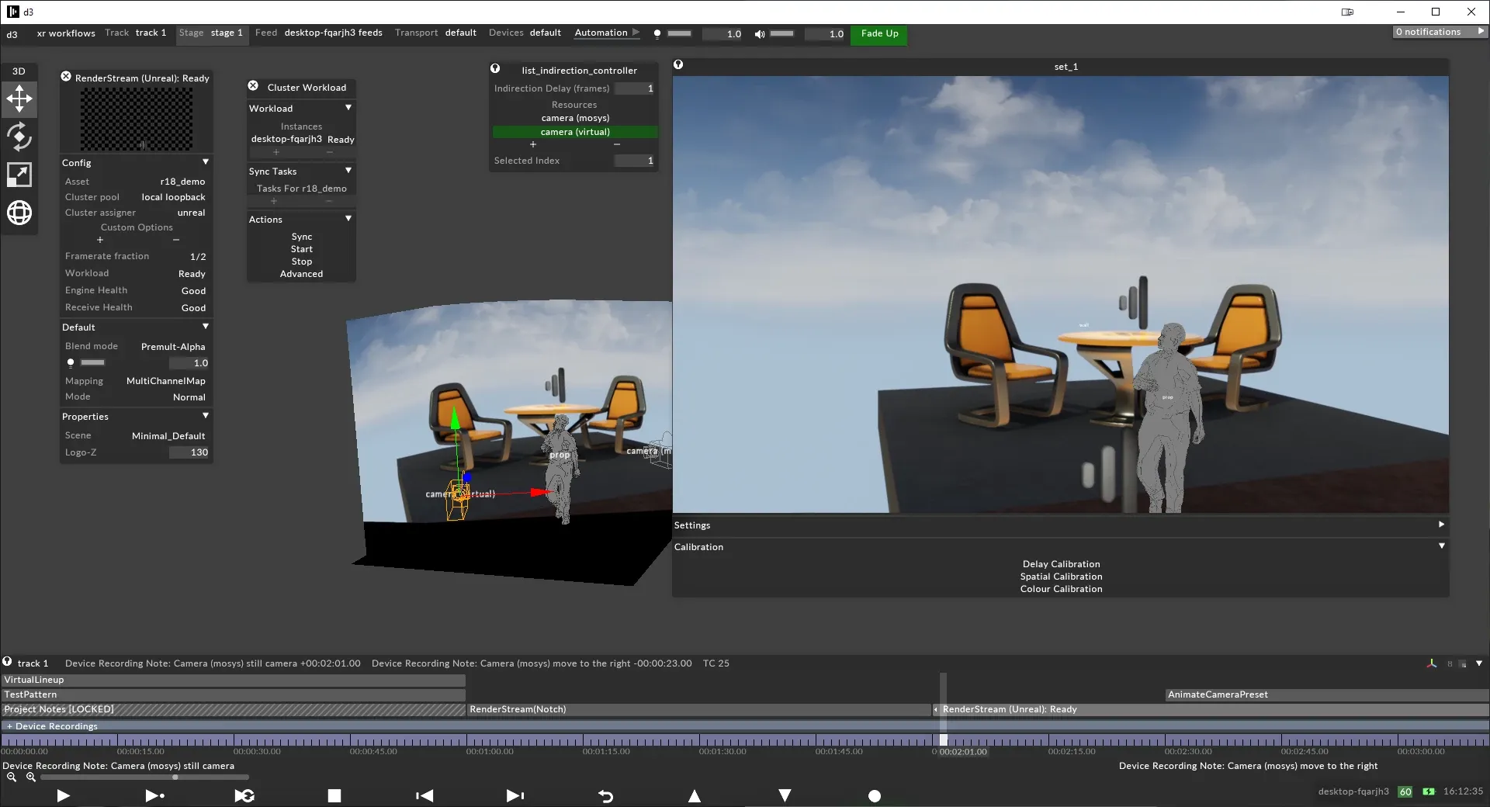Click the axis gizmo icon above the timeline
This screenshot has width=1490, height=807.
pyautogui.click(x=1432, y=663)
